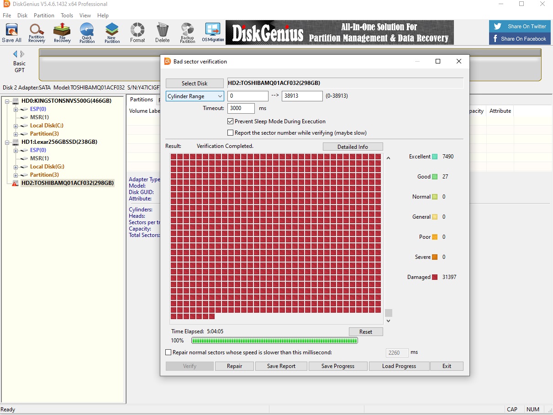Click the sector grid scrollbar down arrow
The height and width of the screenshot is (415, 553).
pos(389,321)
